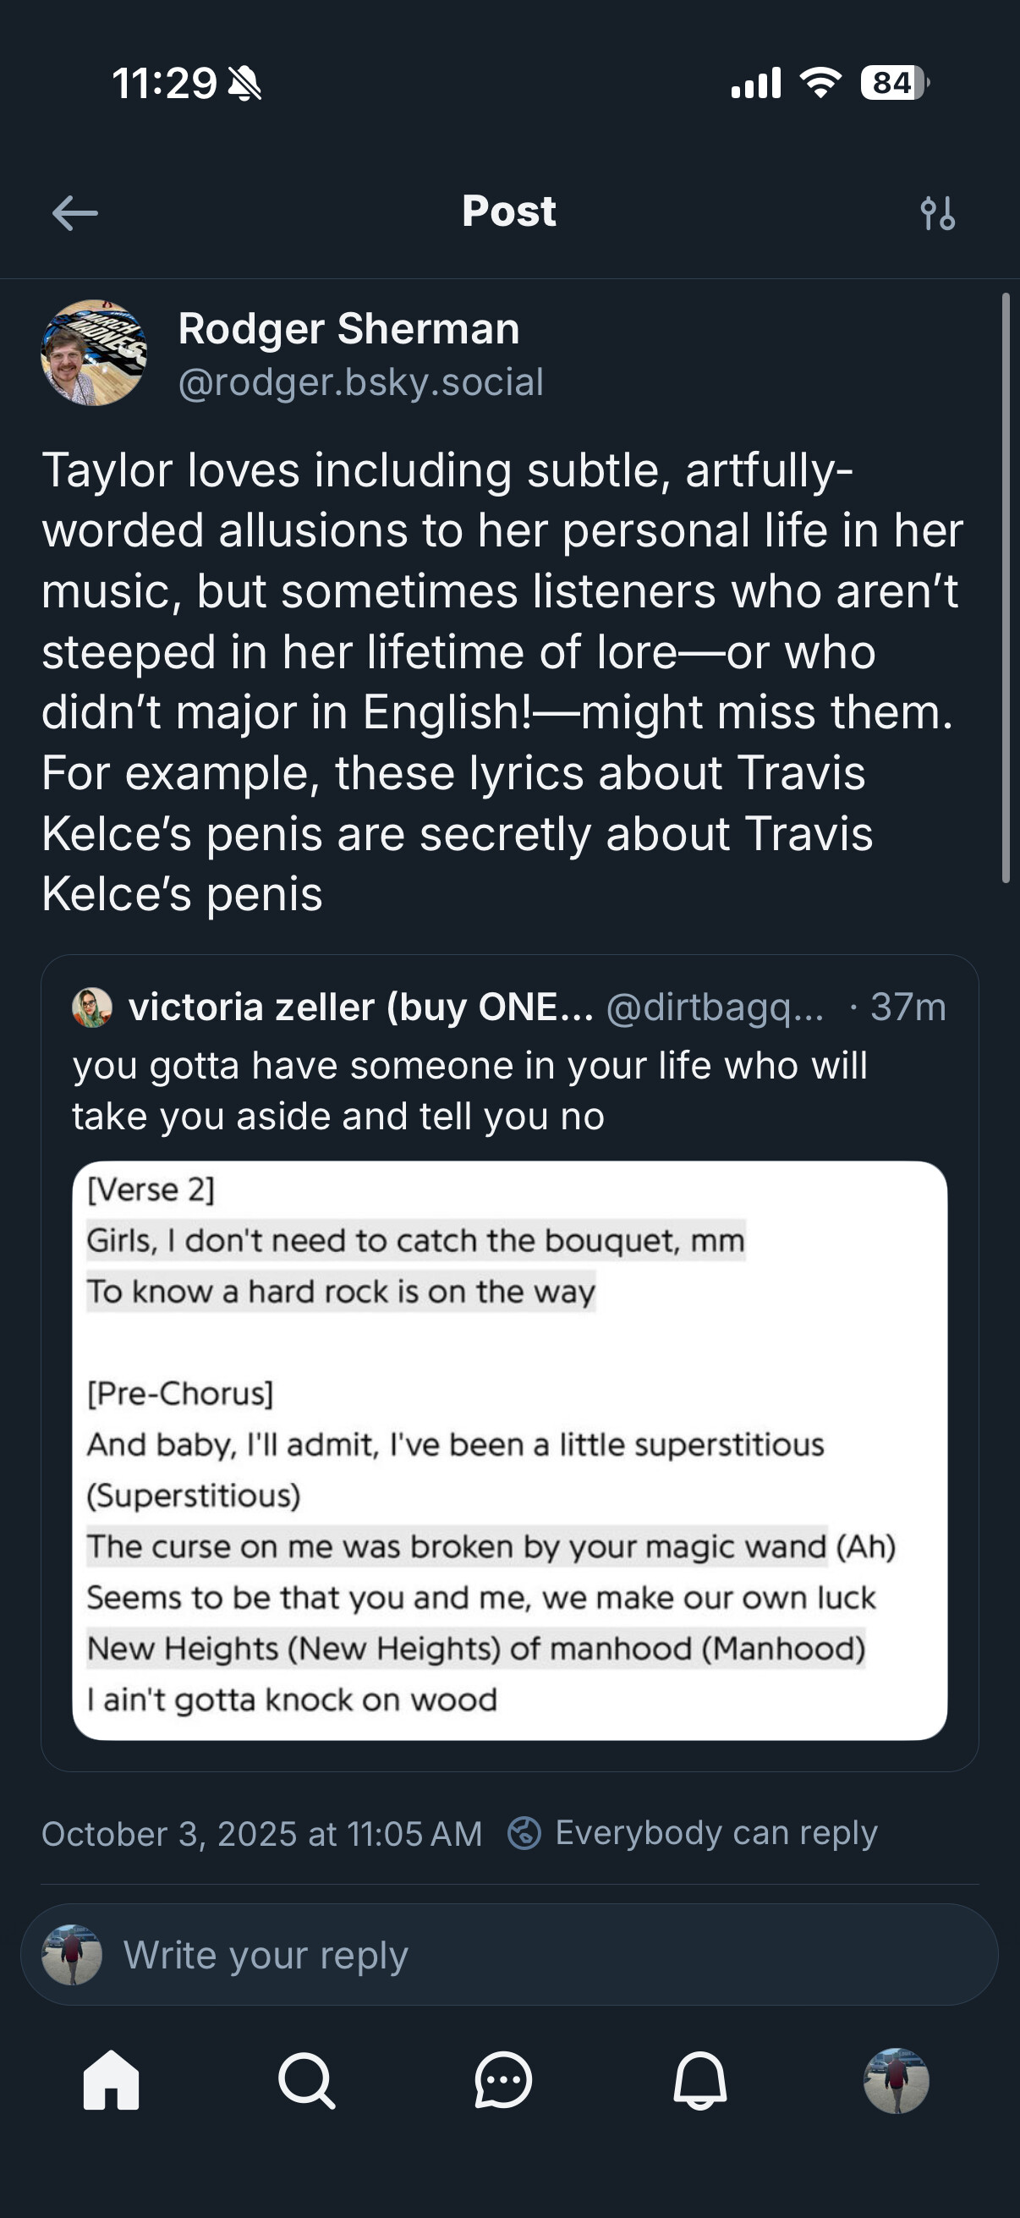Open Rodger Sherman's display name

click(x=348, y=329)
